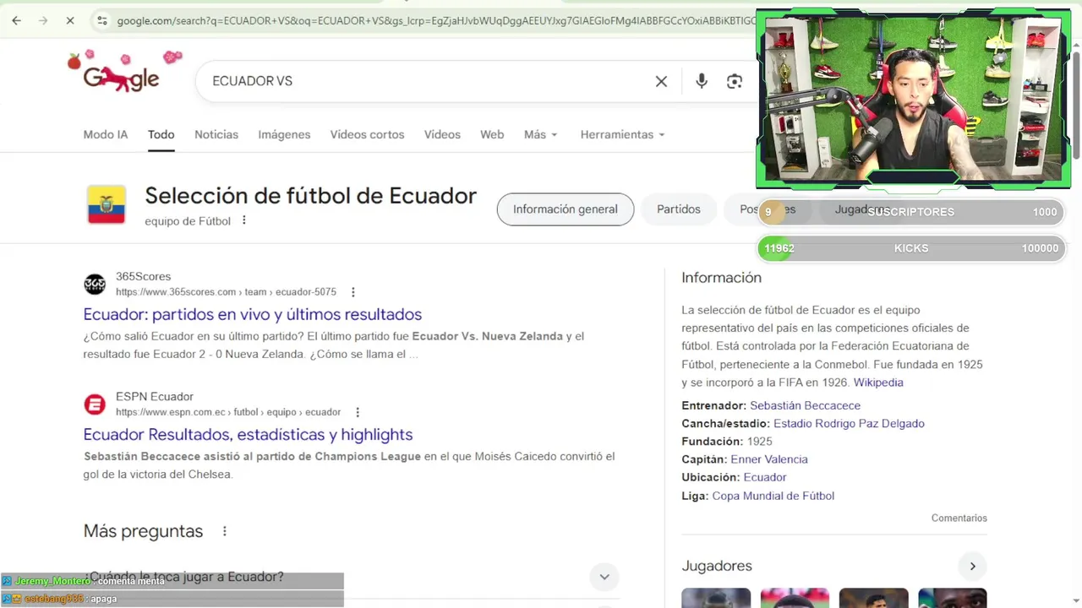
Task: Click captain Enner Valencia link
Action: coord(769,459)
